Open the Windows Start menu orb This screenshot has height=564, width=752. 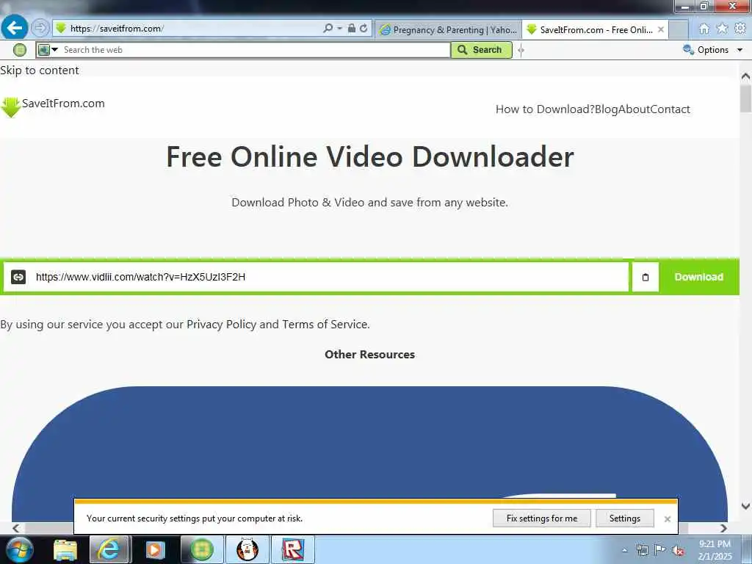[x=20, y=549]
